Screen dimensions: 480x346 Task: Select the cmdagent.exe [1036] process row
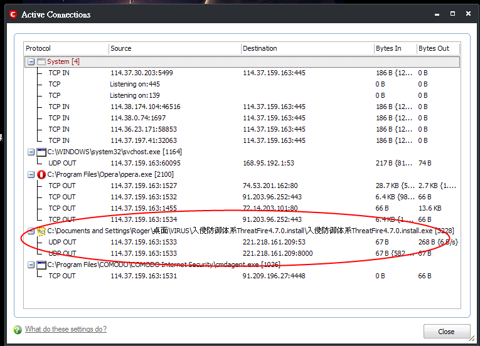[242, 265]
